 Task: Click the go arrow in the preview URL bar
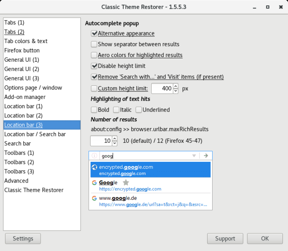(x=206, y=156)
